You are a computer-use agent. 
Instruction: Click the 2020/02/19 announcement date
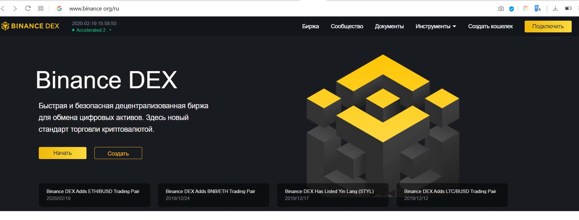pos(59,198)
